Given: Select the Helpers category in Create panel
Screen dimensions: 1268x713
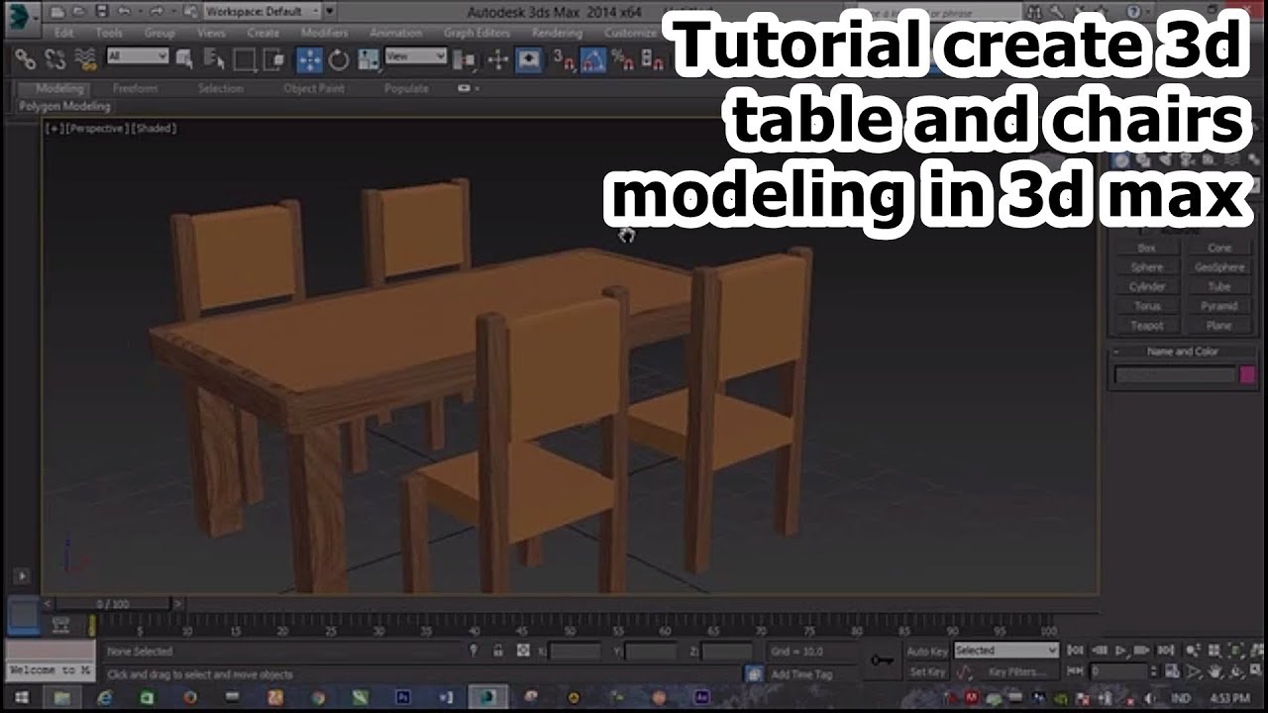Looking at the screenshot, I should pyautogui.click(x=1209, y=160).
